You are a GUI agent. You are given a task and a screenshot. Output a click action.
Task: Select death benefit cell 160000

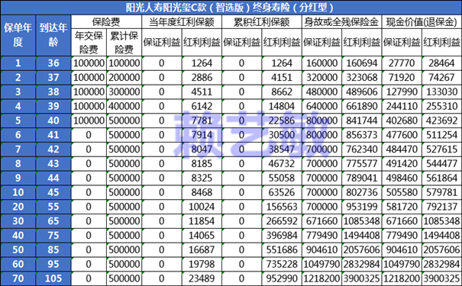[x=321, y=63]
